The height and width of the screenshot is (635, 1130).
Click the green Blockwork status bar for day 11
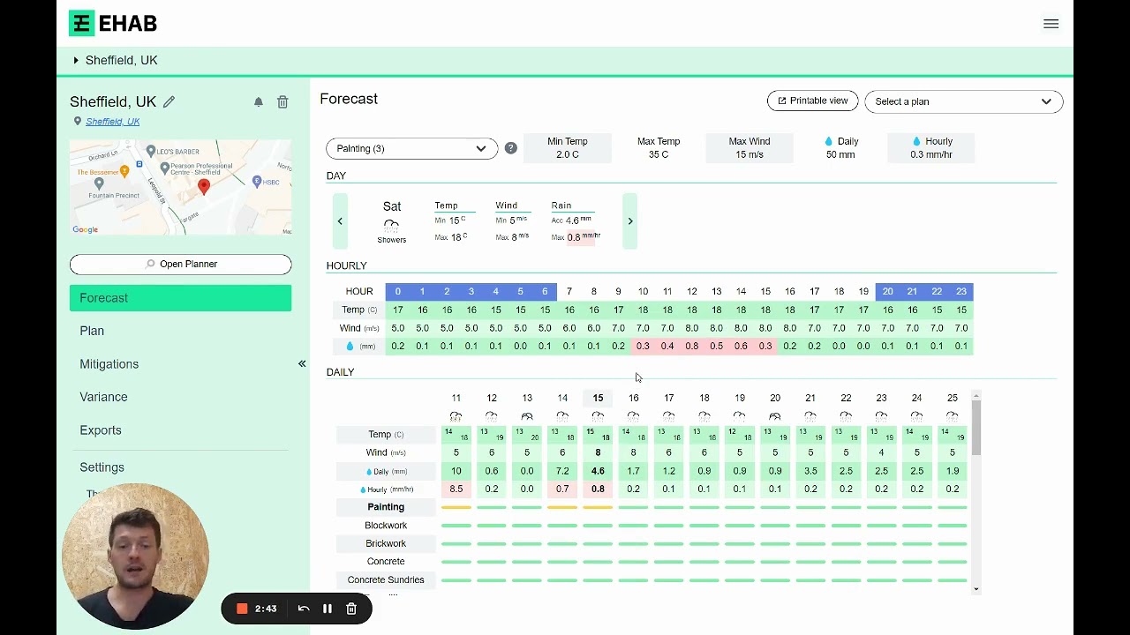[456, 526]
